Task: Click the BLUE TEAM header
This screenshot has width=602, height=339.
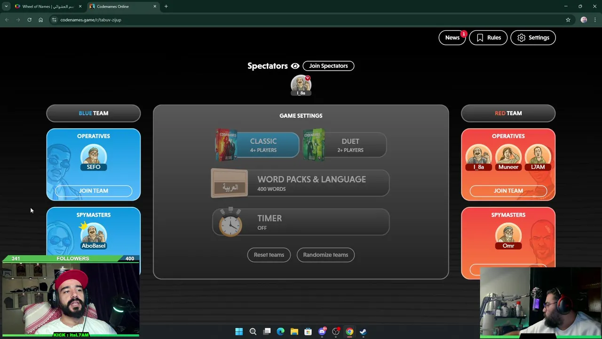Action: click(x=94, y=113)
